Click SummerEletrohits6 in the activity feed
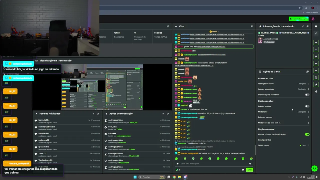Screen dimensions: 320x180 [x=46, y=127]
